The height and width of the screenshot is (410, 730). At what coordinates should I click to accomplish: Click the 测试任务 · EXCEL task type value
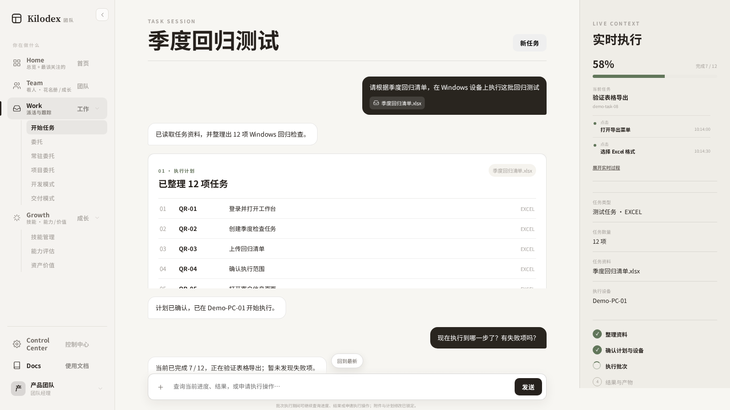[x=617, y=212]
